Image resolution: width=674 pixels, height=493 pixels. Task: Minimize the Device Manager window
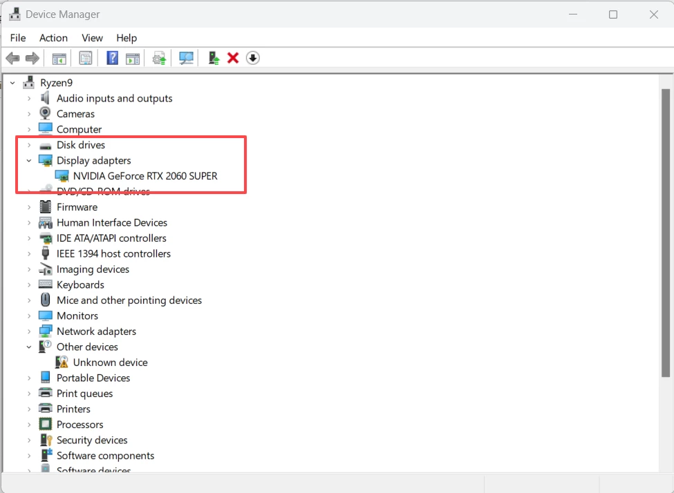(x=573, y=14)
